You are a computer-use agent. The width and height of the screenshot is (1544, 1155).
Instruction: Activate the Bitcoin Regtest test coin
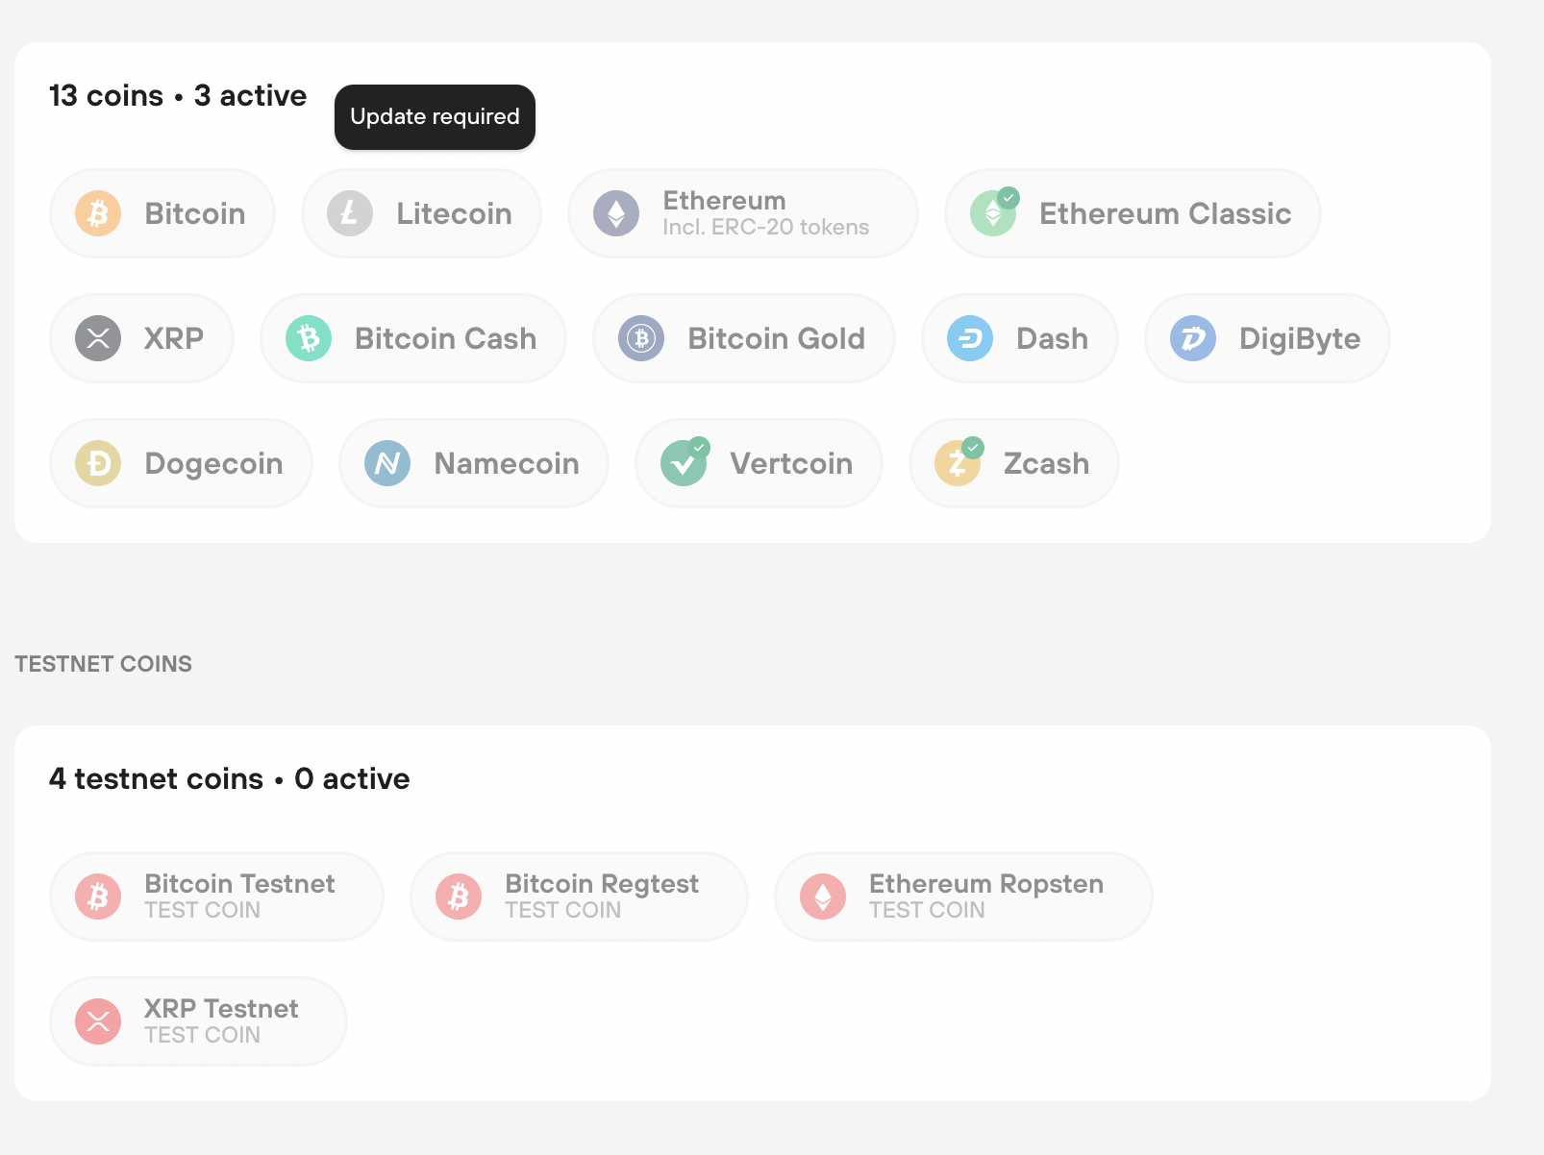(x=578, y=896)
